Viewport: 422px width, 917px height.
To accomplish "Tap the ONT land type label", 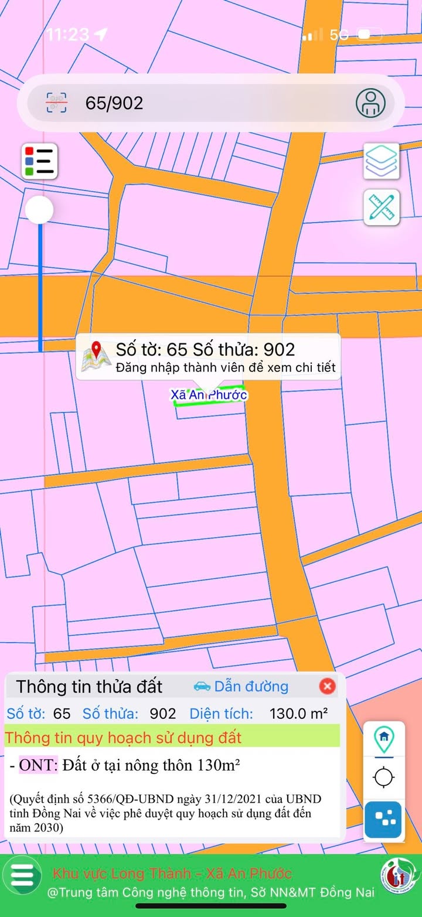I will [x=39, y=765].
